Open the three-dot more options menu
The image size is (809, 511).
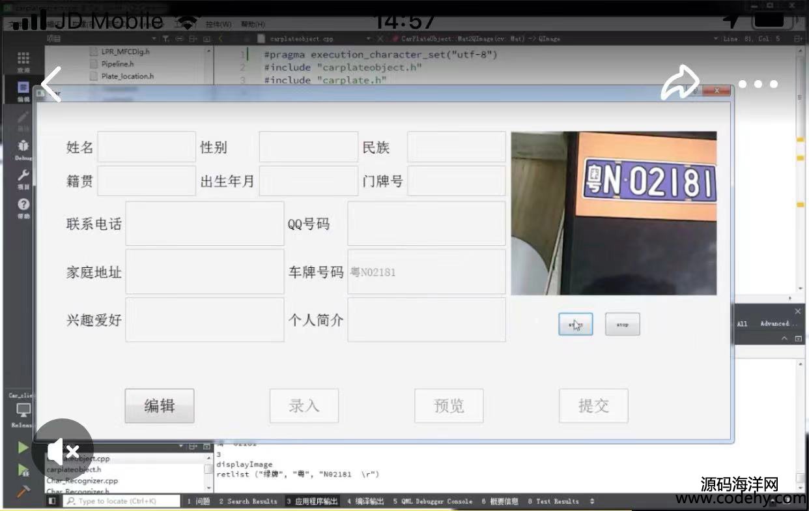[x=758, y=84]
